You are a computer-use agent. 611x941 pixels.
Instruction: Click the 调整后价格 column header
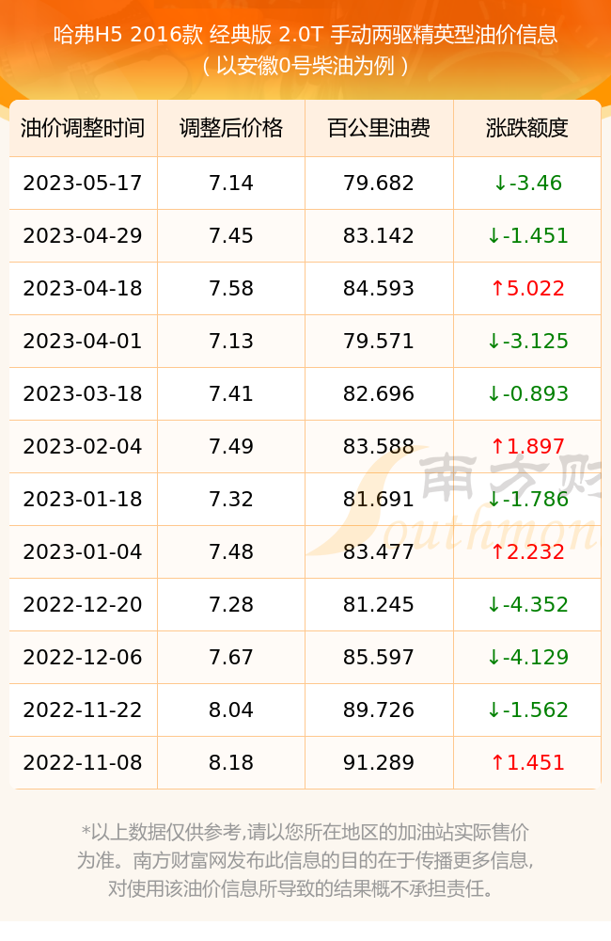pos(231,128)
